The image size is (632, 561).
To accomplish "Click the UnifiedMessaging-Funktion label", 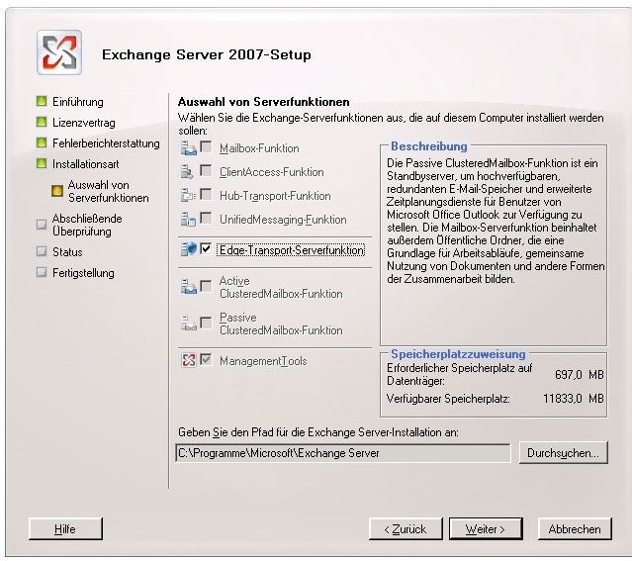I will pos(283,220).
